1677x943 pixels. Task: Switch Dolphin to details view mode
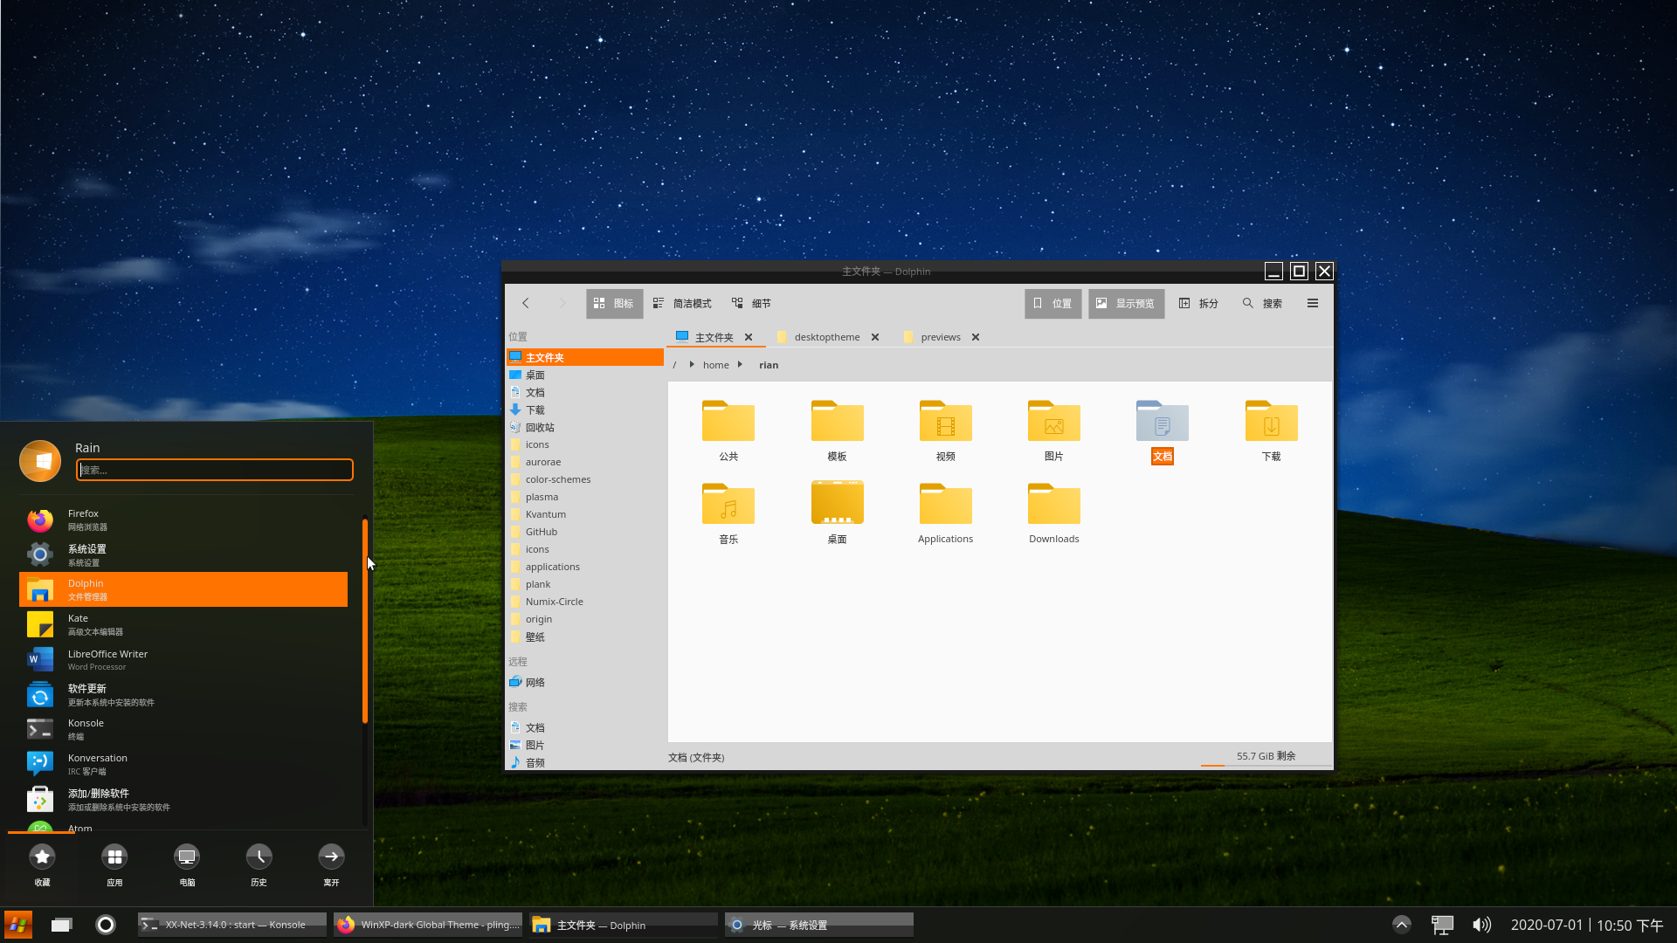tap(751, 303)
